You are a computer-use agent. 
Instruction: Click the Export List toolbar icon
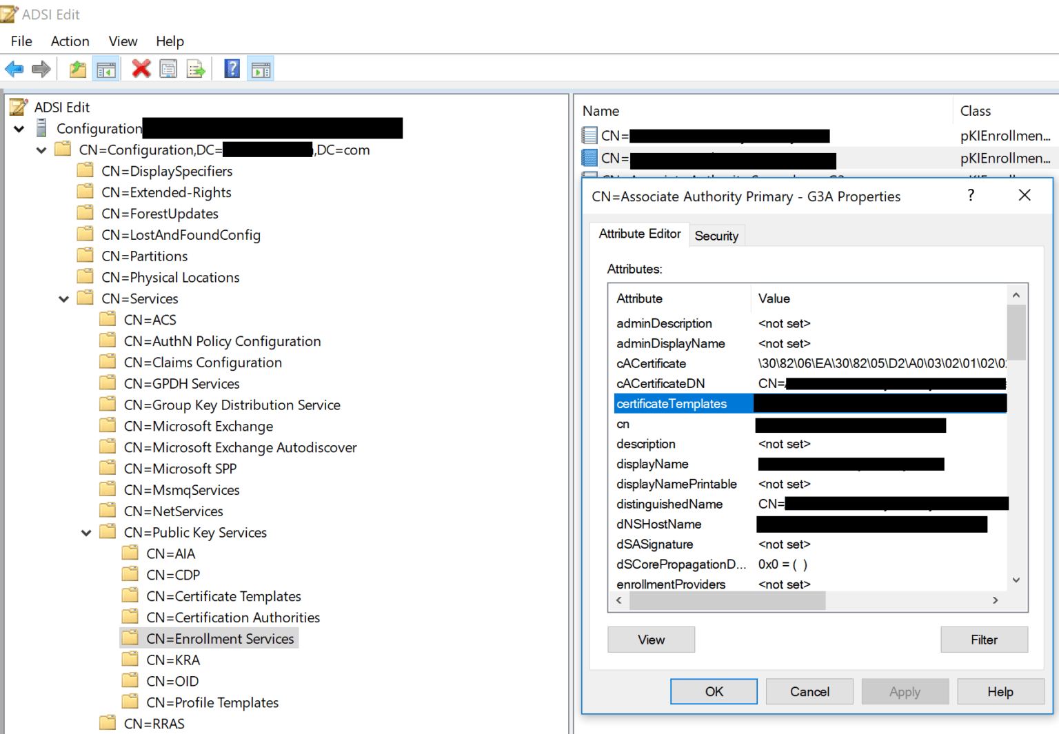pyautogui.click(x=196, y=69)
